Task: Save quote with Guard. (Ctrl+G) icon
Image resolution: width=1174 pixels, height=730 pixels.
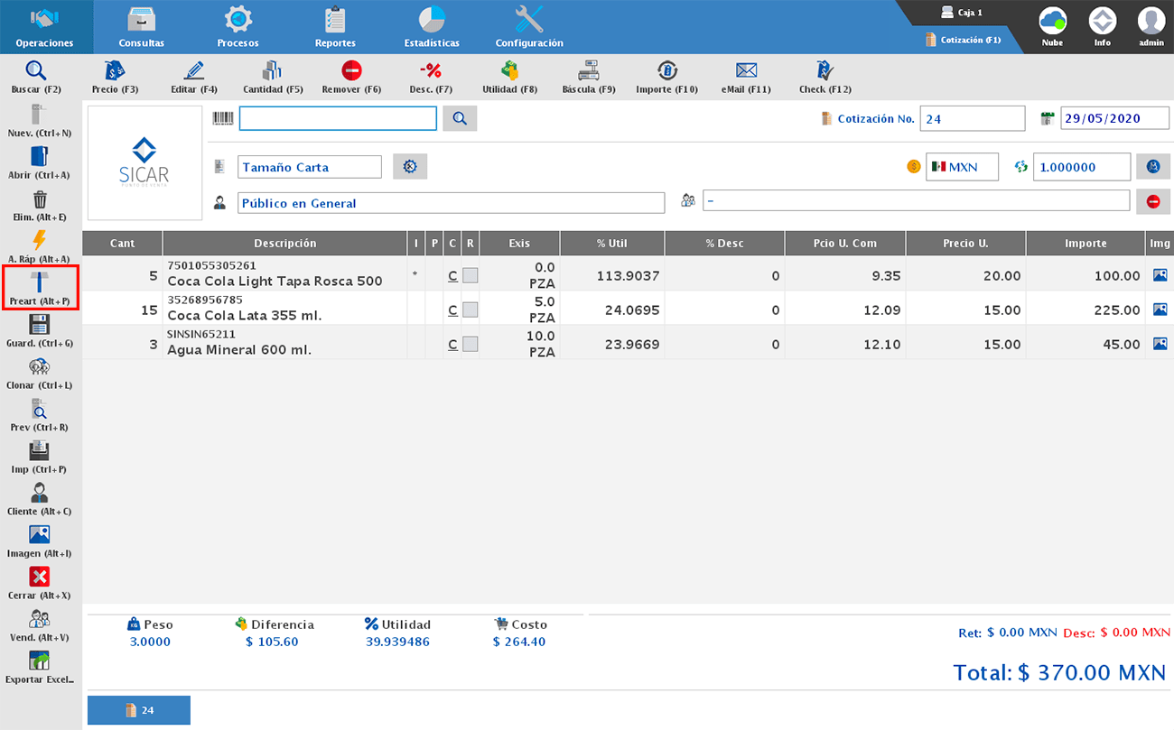Action: [39, 326]
